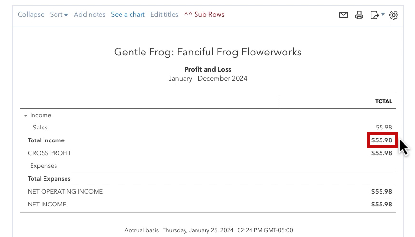
Task: Open report settings gear icon
Action: coord(393,15)
